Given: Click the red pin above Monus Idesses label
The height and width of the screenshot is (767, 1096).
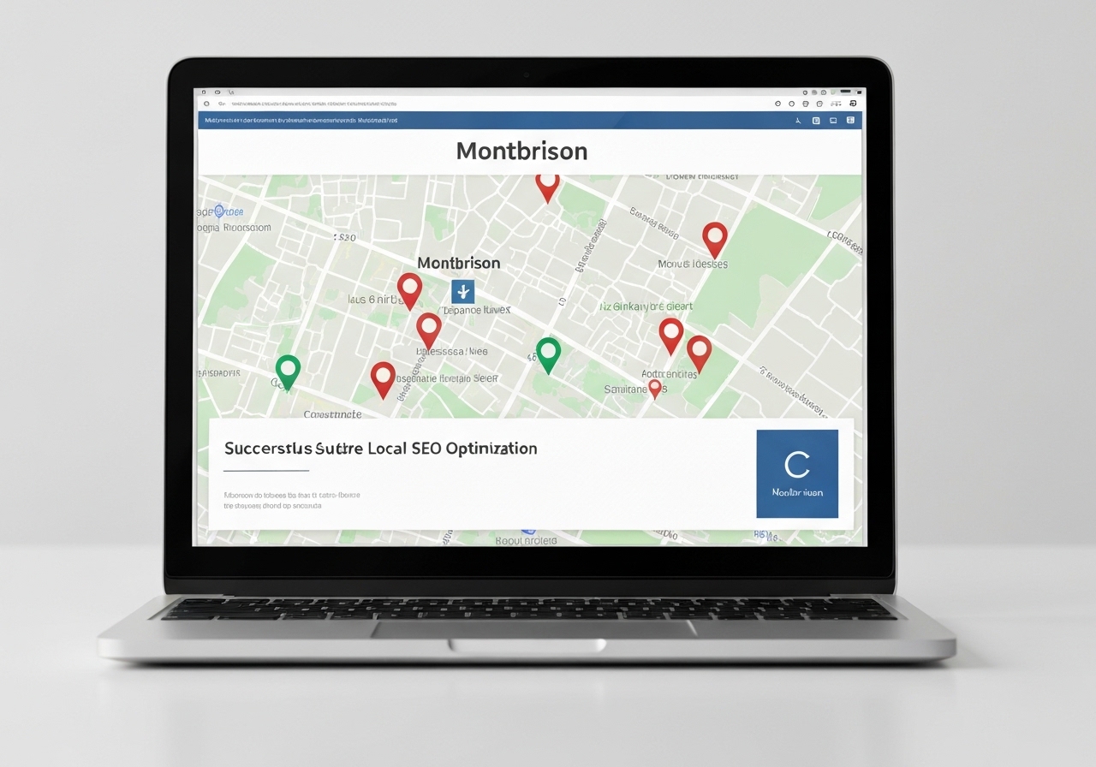Looking at the screenshot, I should [715, 240].
